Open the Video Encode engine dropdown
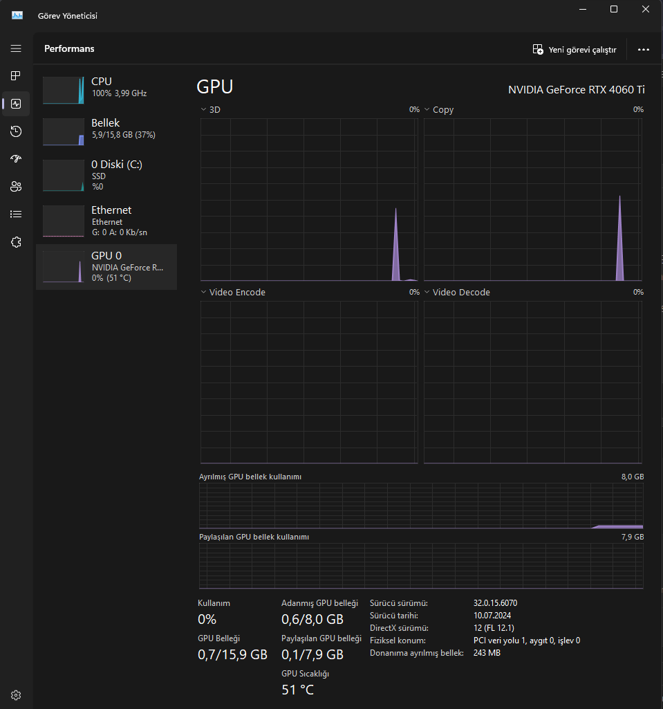Screen dimensions: 663x709 pyautogui.click(x=233, y=292)
